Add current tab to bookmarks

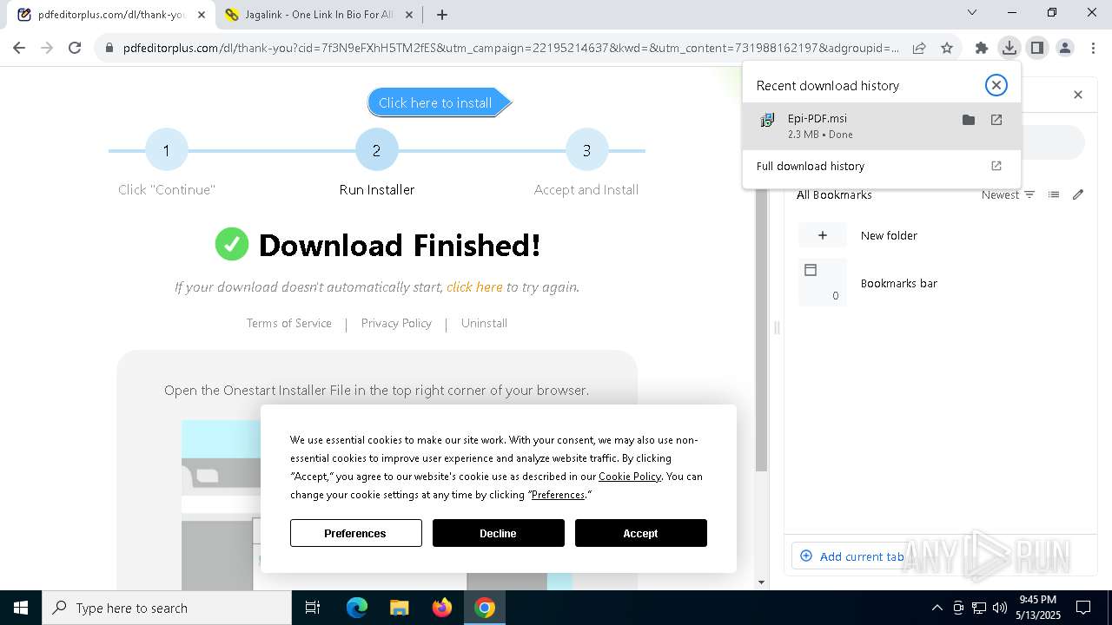[851, 556]
